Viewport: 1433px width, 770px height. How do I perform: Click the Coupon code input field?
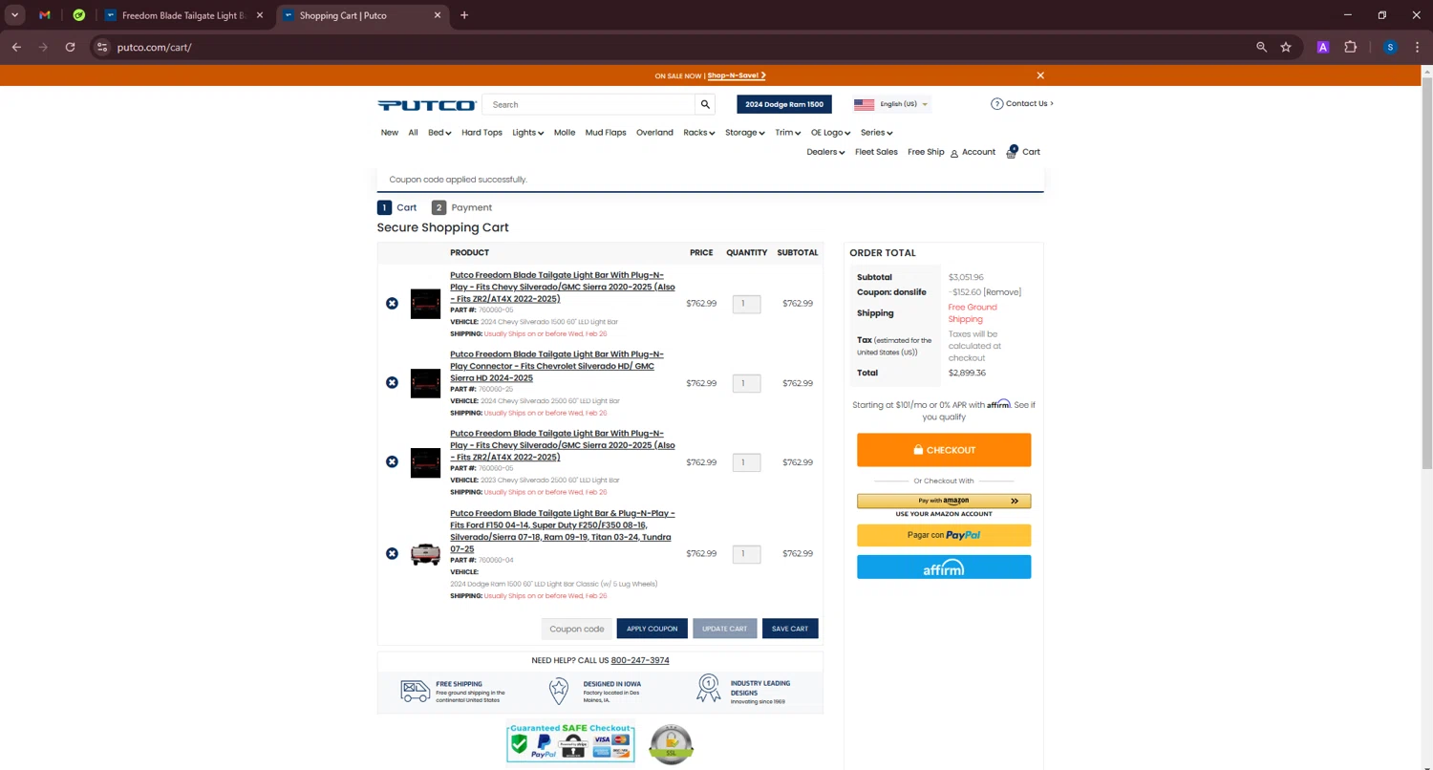(577, 629)
